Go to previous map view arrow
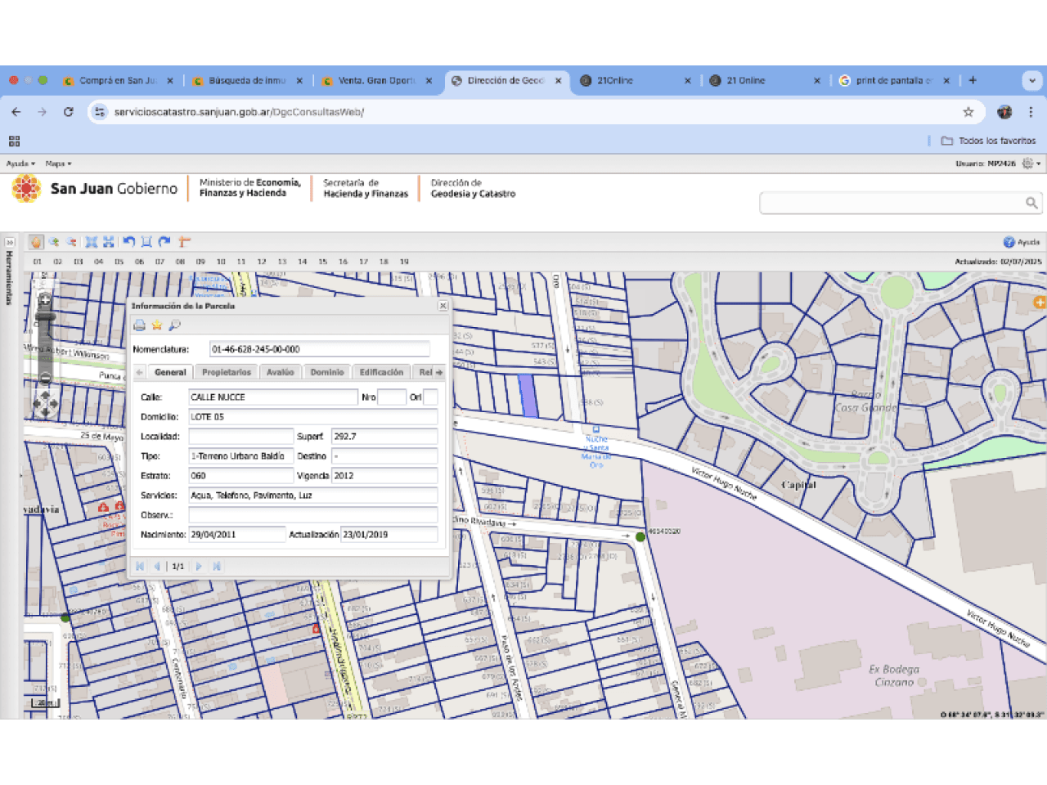 (129, 242)
